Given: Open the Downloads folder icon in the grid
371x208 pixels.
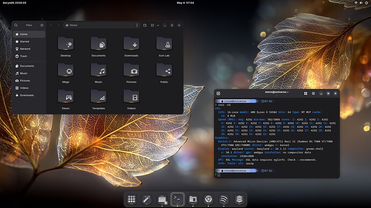Looking at the screenshot, I should pos(131,44).
